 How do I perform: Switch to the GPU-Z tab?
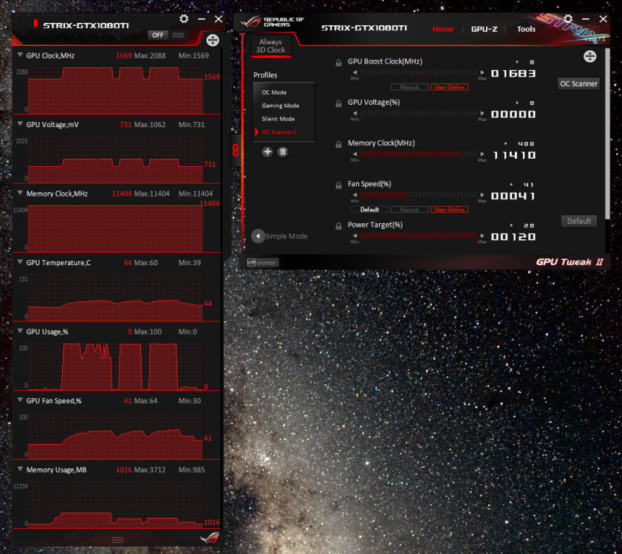(x=484, y=29)
